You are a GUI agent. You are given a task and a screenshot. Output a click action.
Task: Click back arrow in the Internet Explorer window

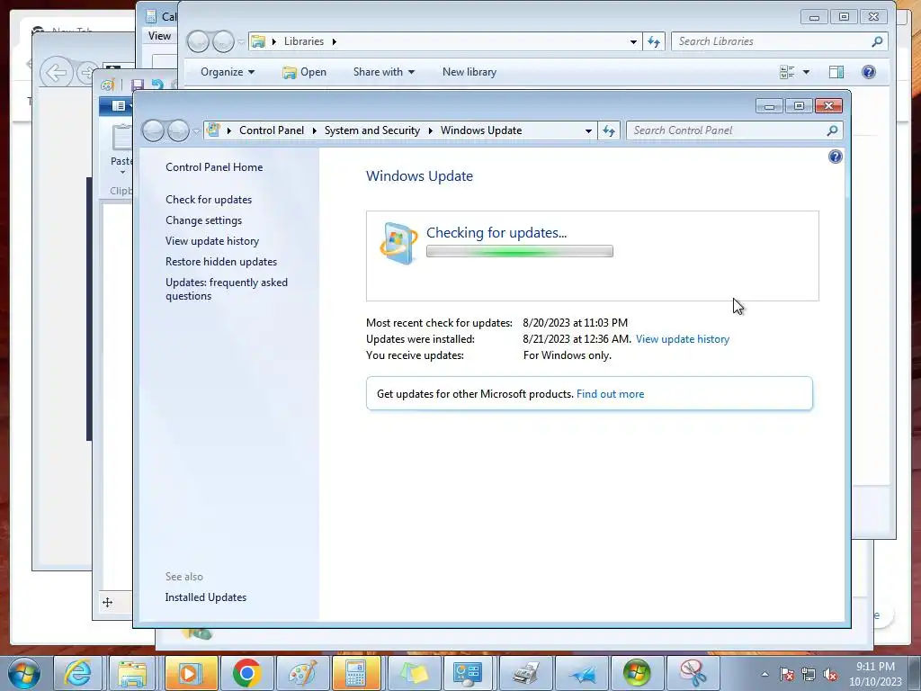(x=56, y=74)
